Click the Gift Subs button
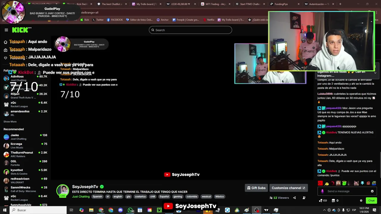The height and width of the screenshot is (214, 381). coord(256,188)
